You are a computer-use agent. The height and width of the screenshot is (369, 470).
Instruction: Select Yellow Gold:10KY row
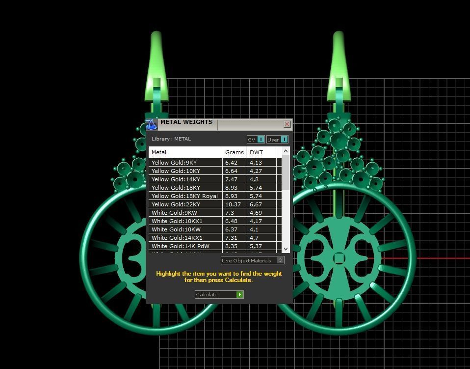coord(215,171)
